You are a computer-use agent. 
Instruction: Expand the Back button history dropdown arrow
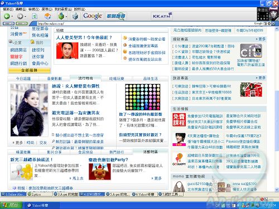[x=12, y=17]
